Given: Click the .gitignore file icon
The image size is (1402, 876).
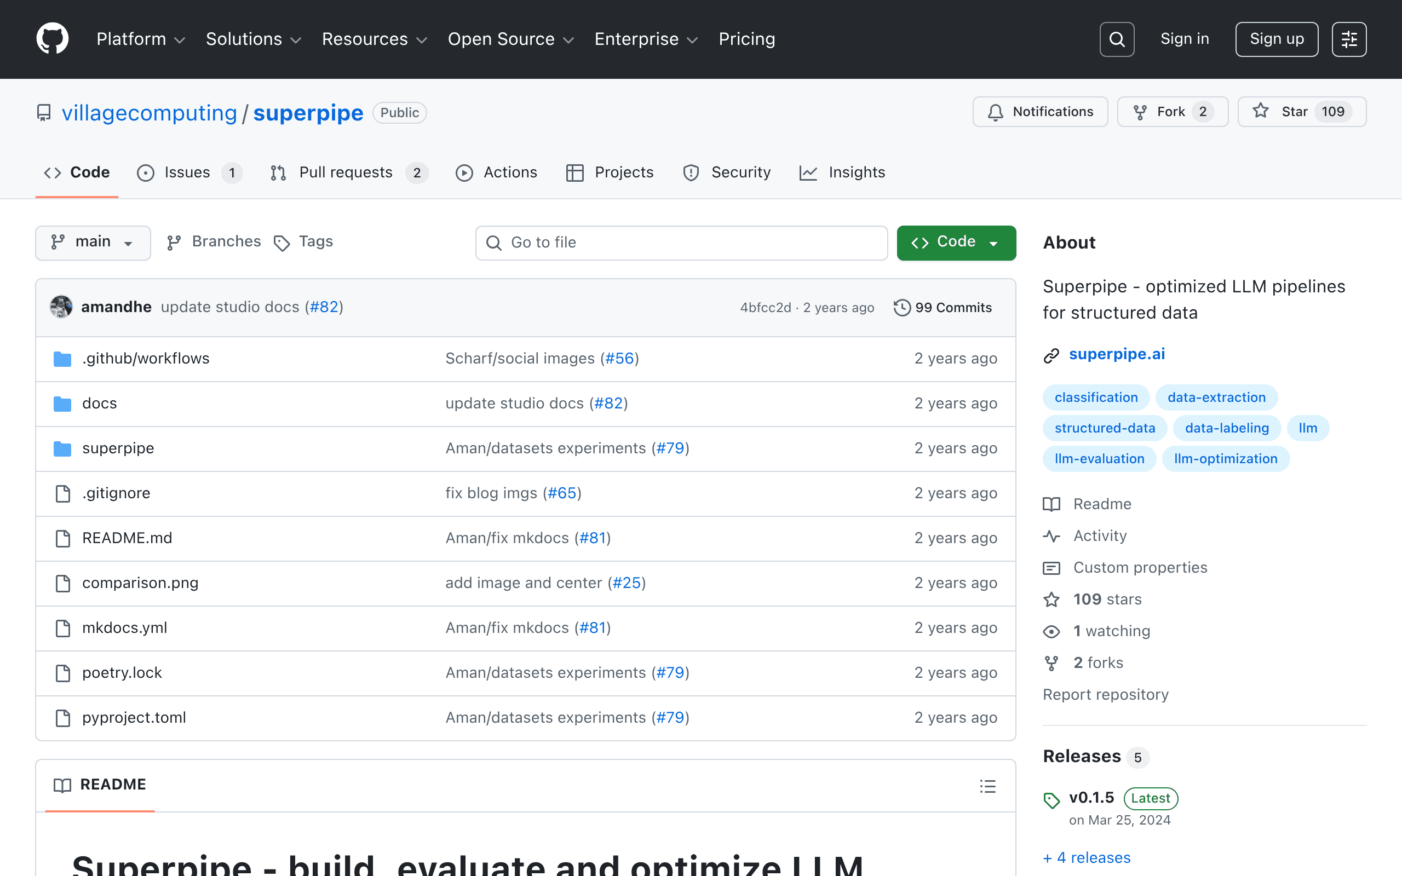Looking at the screenshot, I should click(x=62, y=494).
